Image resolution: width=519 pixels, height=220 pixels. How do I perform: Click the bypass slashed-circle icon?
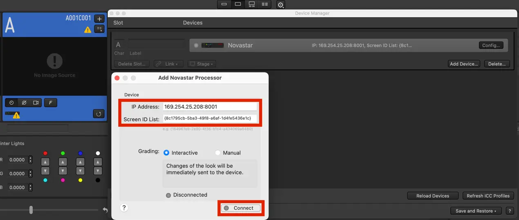[x=24, y=103]
